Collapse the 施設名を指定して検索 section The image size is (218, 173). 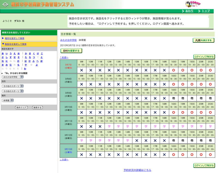(16, 44)
